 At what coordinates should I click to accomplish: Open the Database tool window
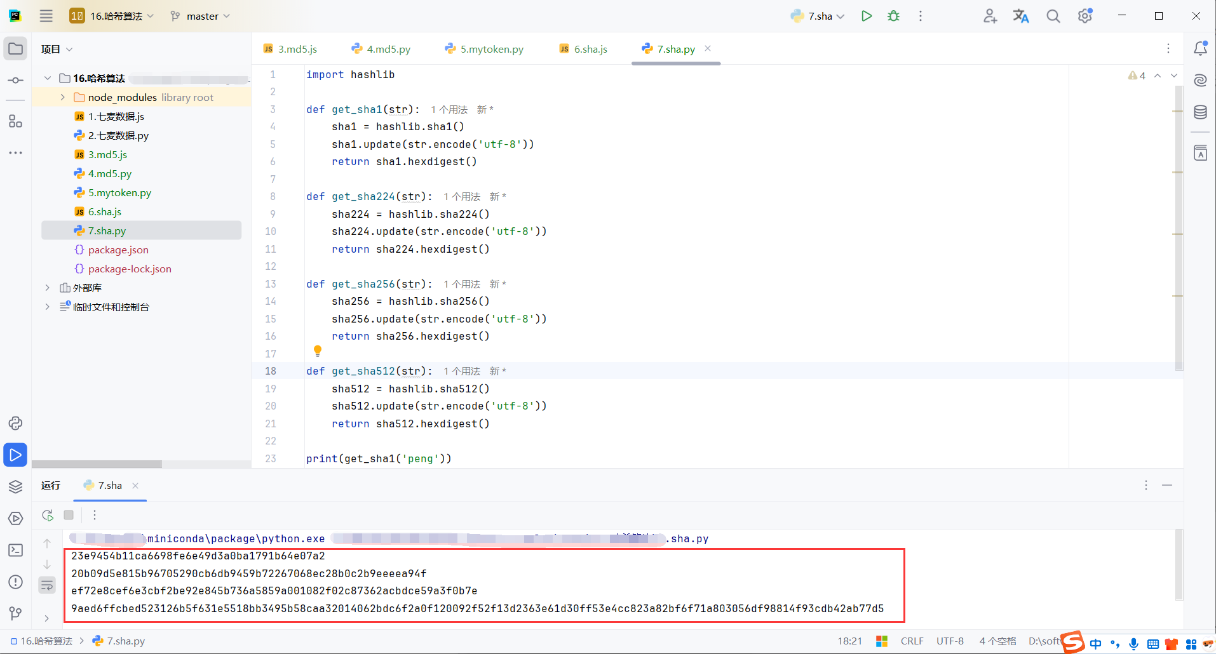(x=1200, y=112)
